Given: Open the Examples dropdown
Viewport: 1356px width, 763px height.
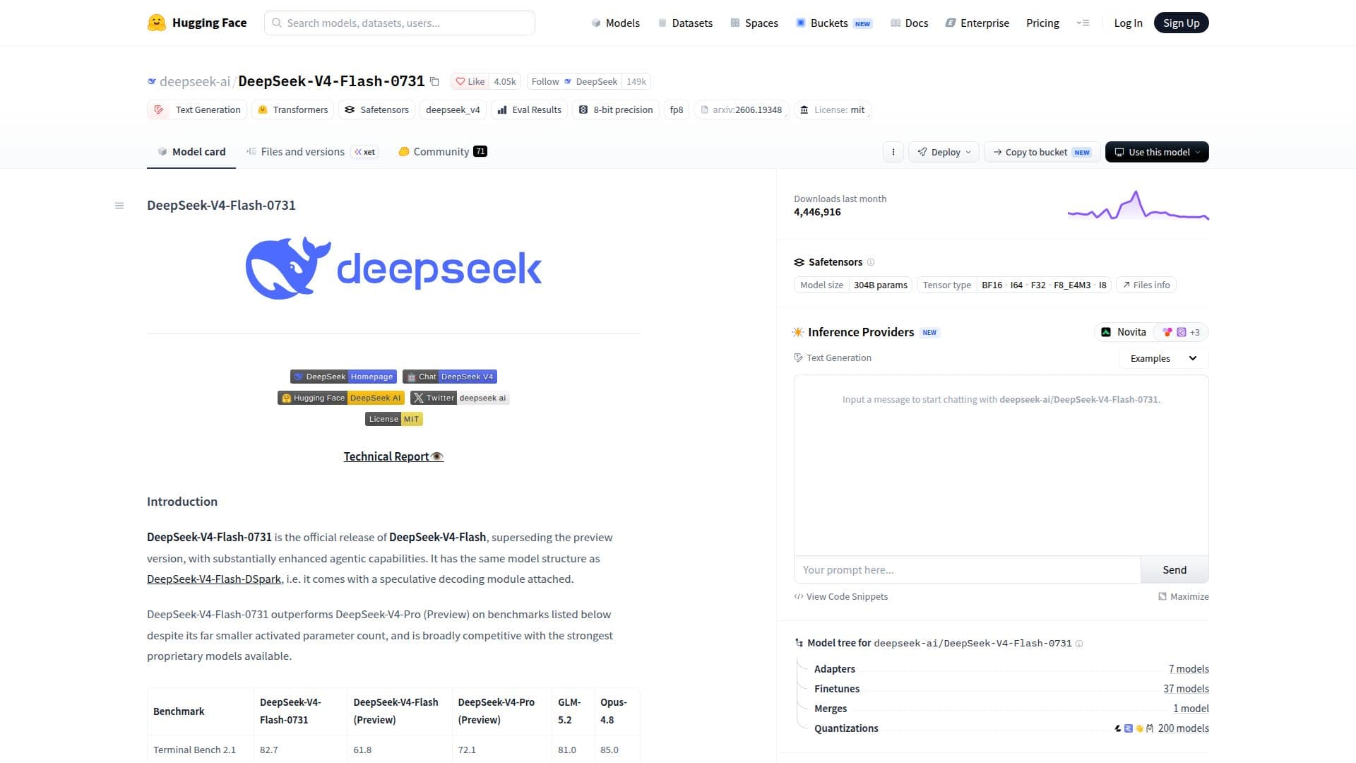Looking at the screenshot, I should [x=1163, y=358].
